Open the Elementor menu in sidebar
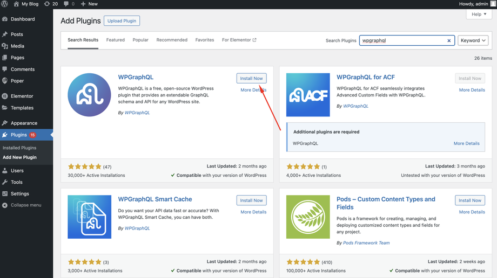The width and height of the screenshot is (497, 278). pyautogui.click(x=22, y=96)
